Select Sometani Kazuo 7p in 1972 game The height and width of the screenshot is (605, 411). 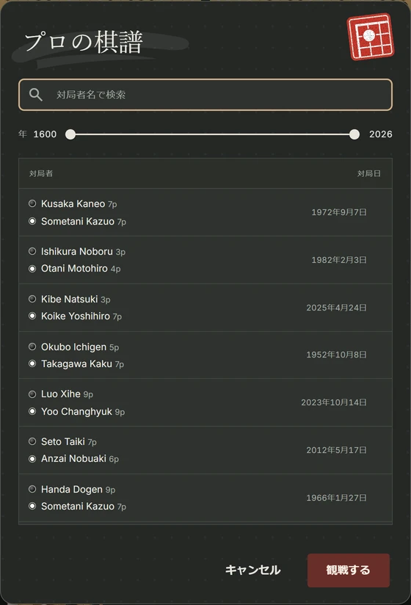tap(84, 222)
